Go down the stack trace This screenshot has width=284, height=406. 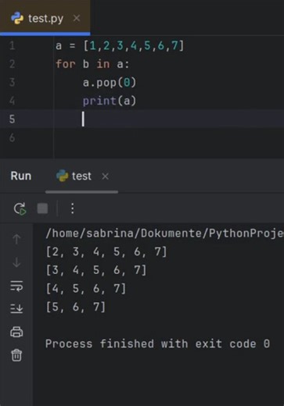pyautogui.click(x=16, y=262)
